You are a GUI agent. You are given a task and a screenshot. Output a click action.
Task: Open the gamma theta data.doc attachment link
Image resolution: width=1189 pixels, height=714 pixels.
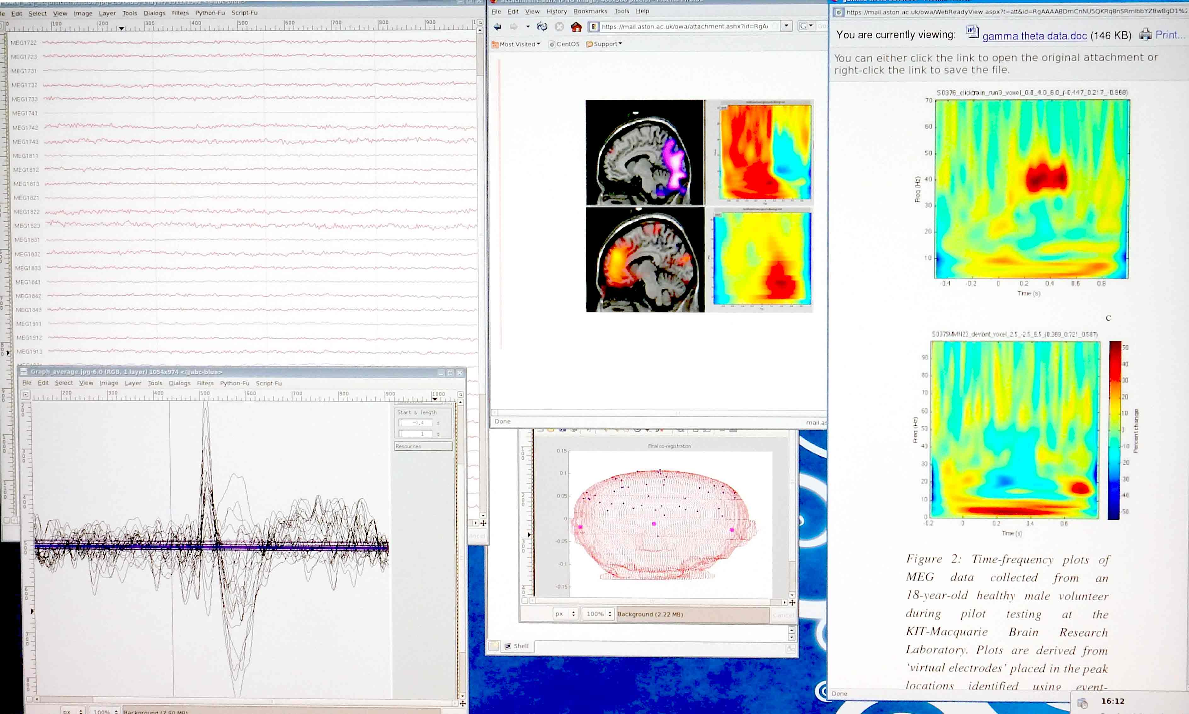click(1034, 36)
